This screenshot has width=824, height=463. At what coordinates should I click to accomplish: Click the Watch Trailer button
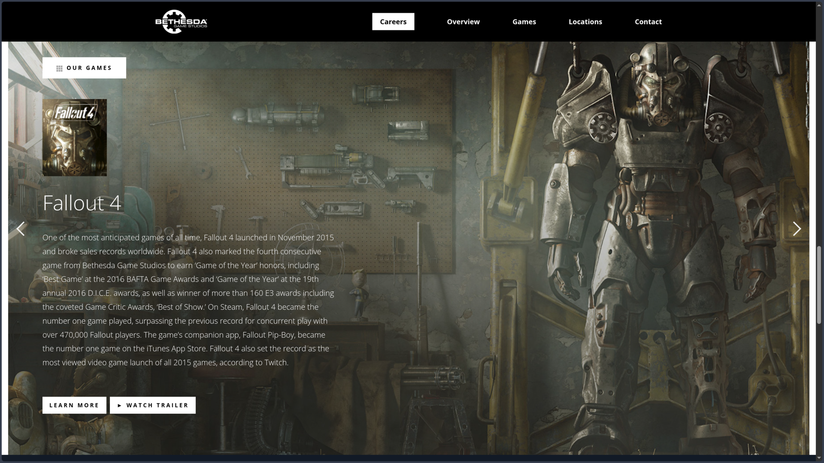tap(153, 405)
